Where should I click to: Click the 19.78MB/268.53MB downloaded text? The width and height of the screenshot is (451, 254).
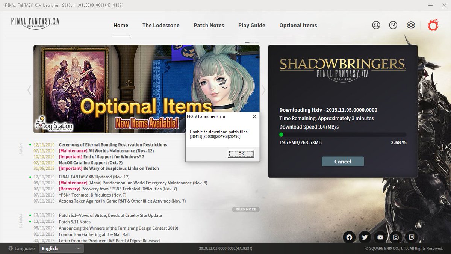pyautogui.click(x=300, y=142)
